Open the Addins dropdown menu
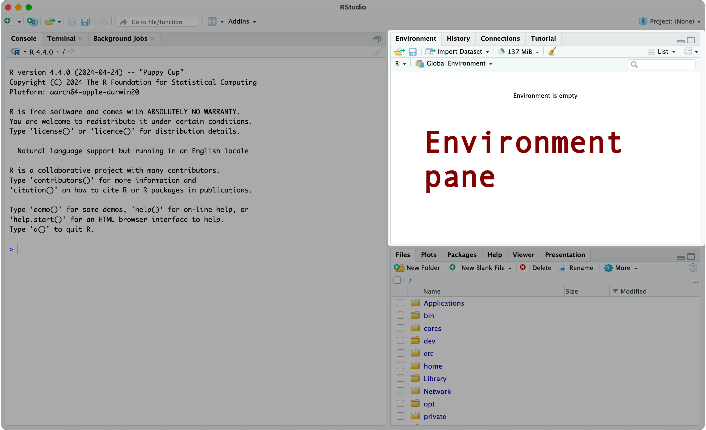Image resolution: width=706 pixels, height=430 pixels. click(x=242, y=21)
